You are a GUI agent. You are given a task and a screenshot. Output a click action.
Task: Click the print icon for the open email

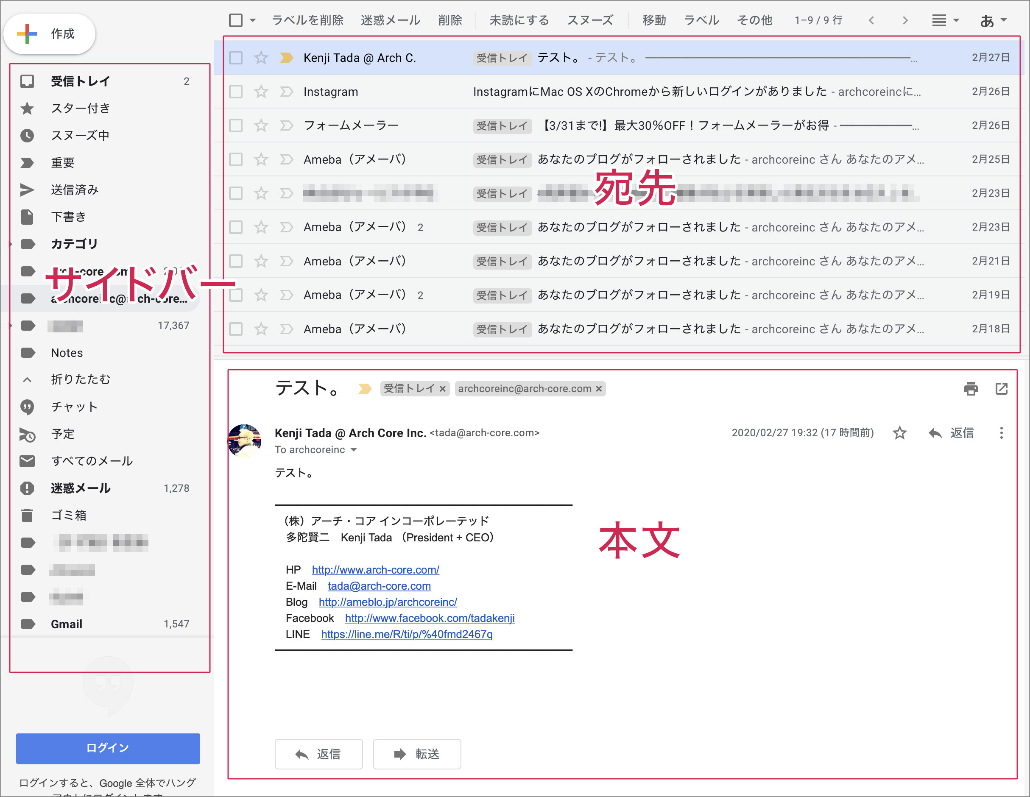[971, 389]
